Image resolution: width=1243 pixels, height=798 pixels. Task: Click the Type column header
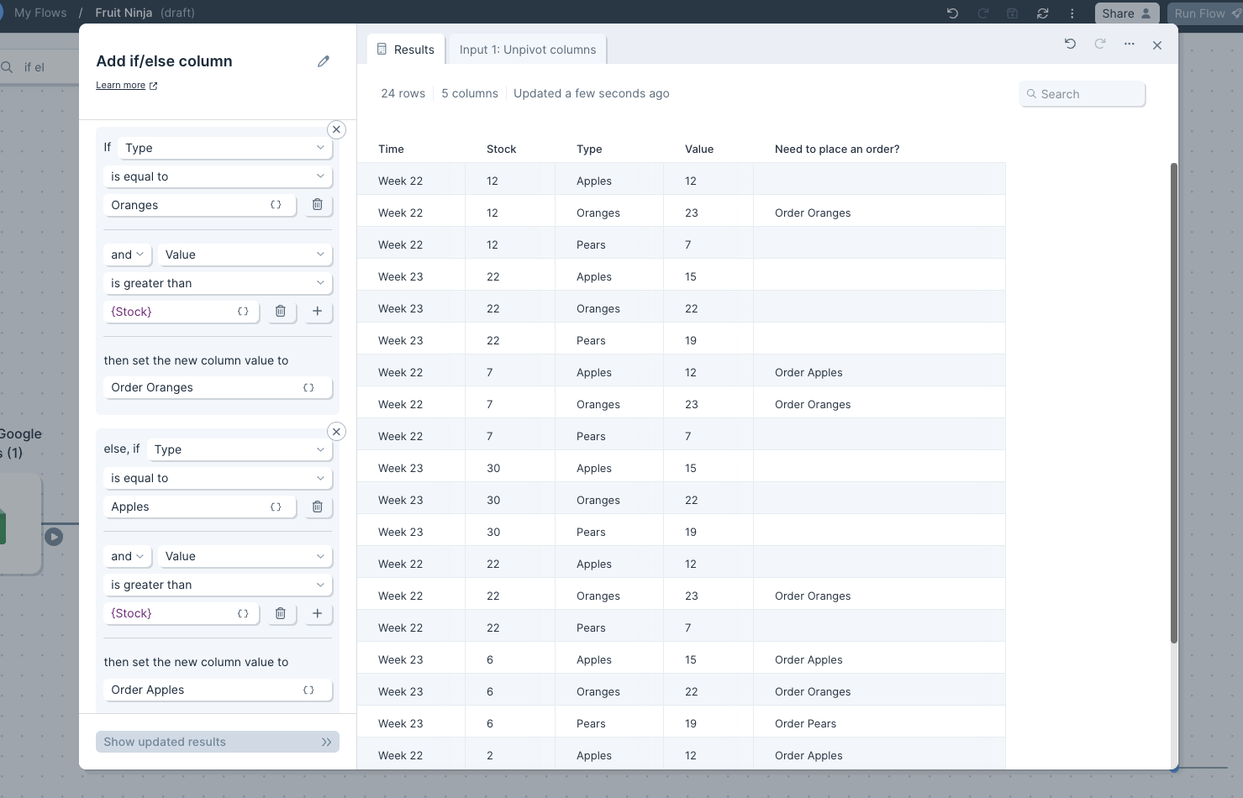589,149
